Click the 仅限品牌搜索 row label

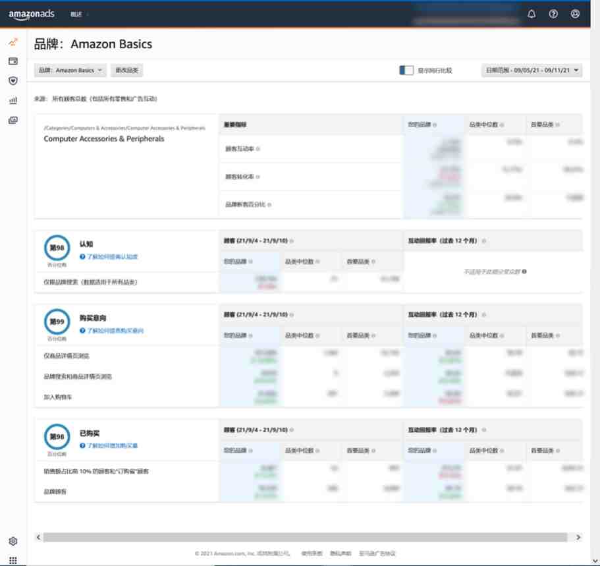[x=90, y=282]
